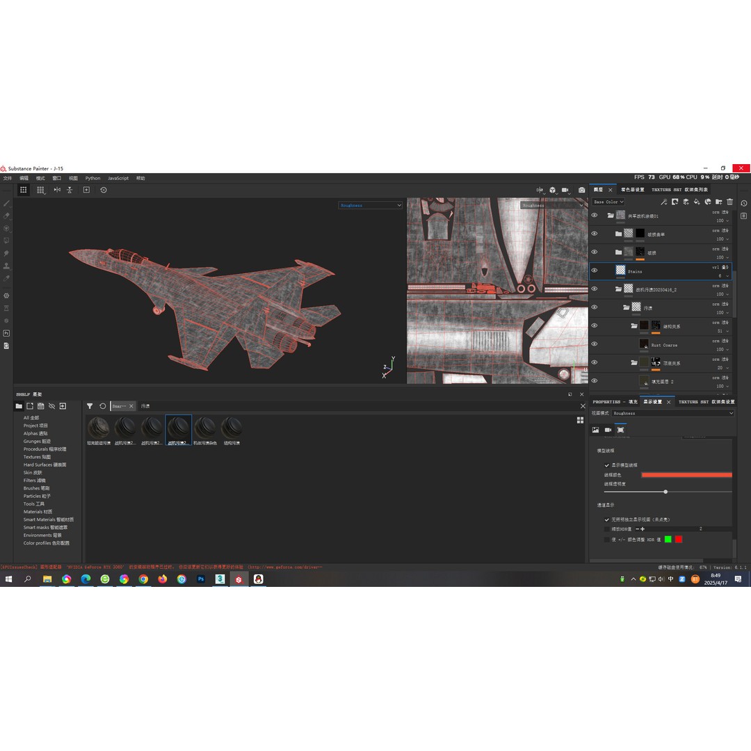Viewport: 751px width, 751px height.
Task: Select the Grunges shelf category
Action: point(37,441)
